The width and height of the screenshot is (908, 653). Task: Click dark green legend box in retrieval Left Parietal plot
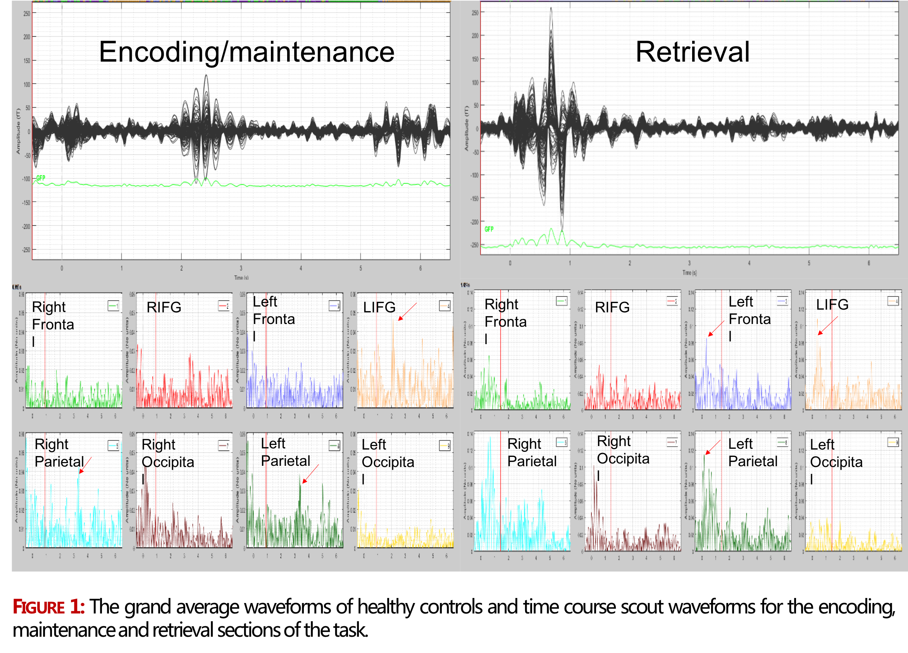click(783, 442)
